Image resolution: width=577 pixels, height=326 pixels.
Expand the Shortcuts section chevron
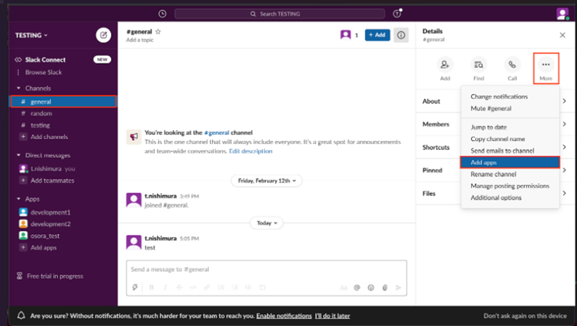(x=564, y=147)
